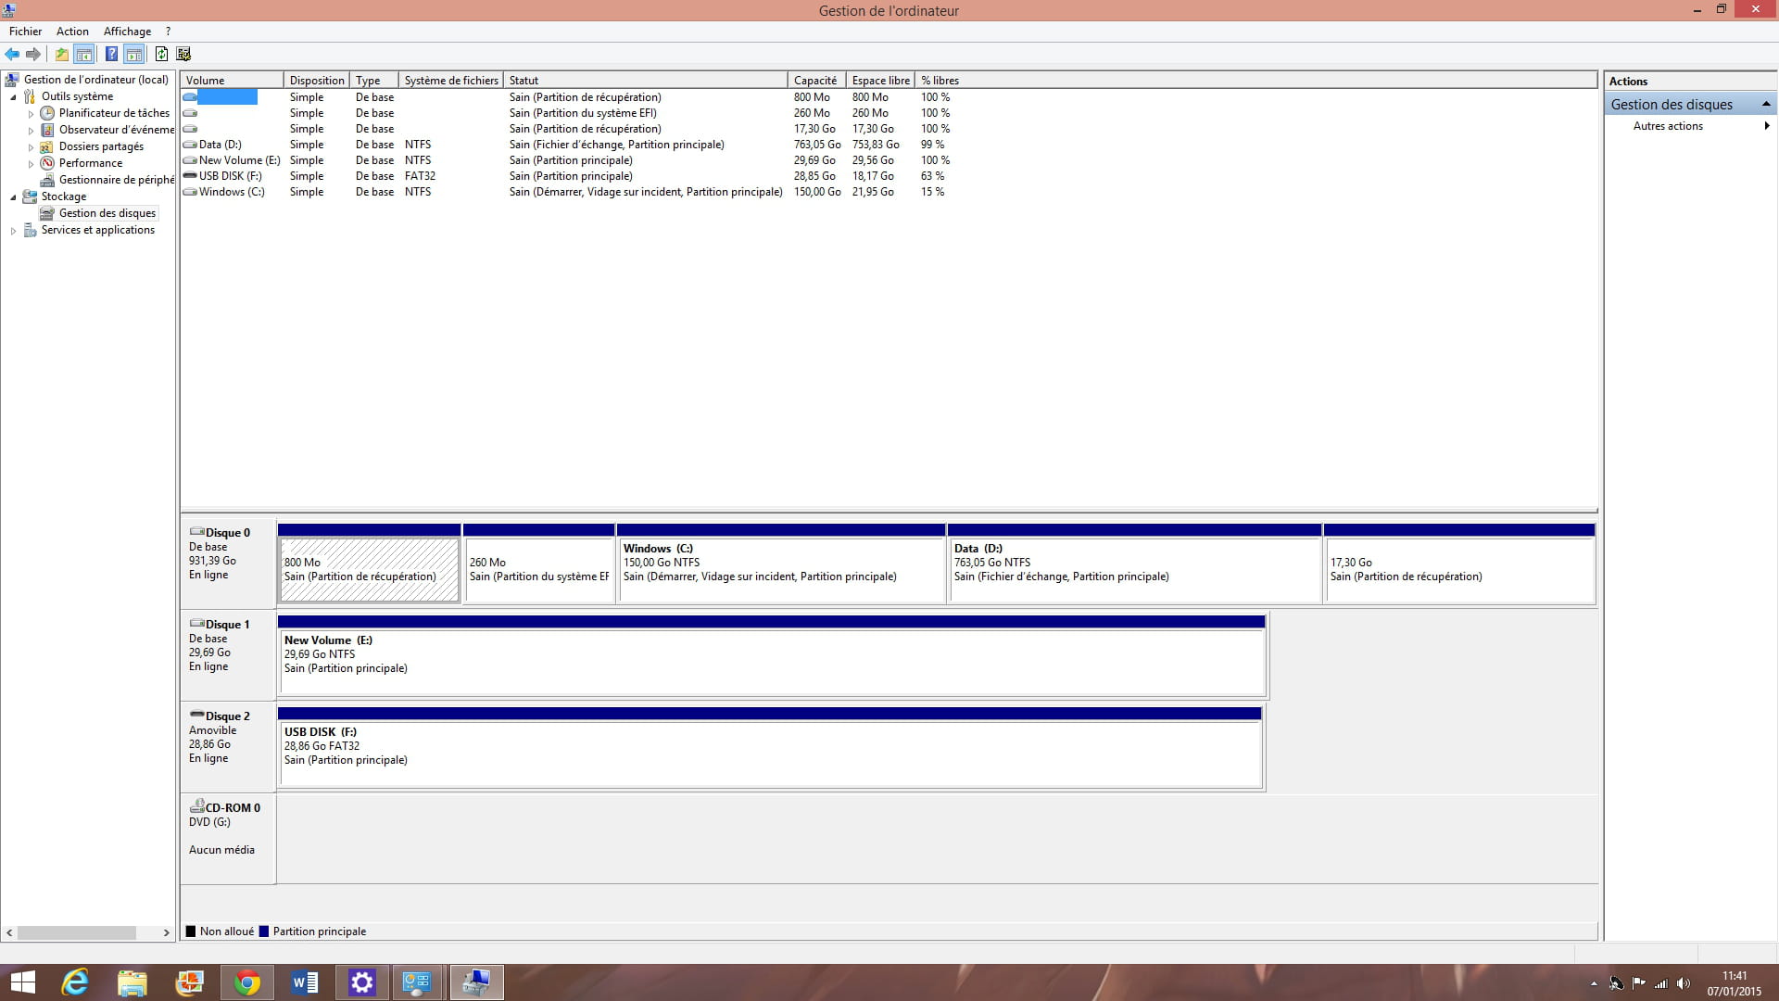Image resolution: width=1779 pixels, height=1001 pixels.
Task: Click the Up one level folder icon
Action: click(61, 54)
